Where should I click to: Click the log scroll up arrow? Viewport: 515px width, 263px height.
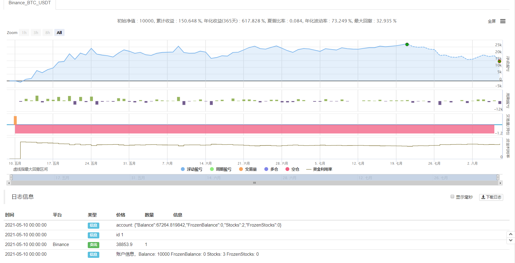(511, 234)
